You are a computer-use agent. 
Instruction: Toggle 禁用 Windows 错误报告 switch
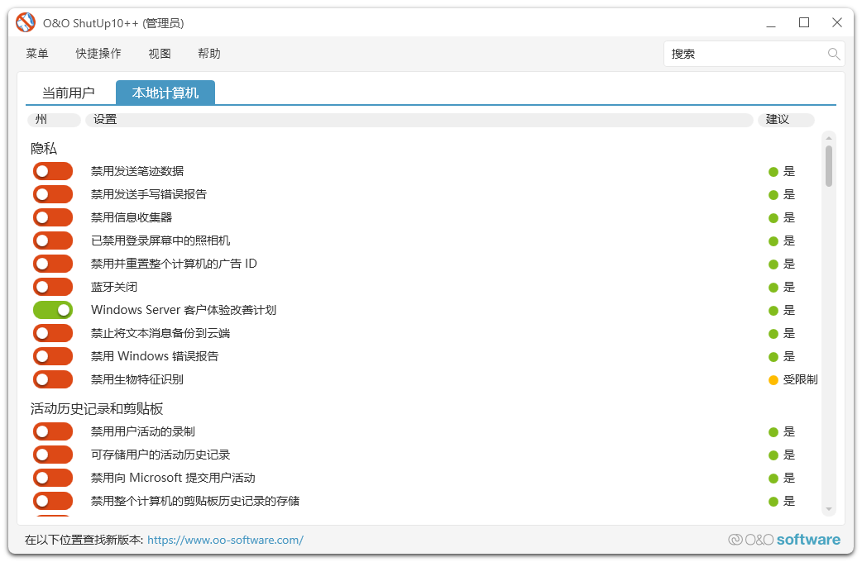(x=53, y=357)
